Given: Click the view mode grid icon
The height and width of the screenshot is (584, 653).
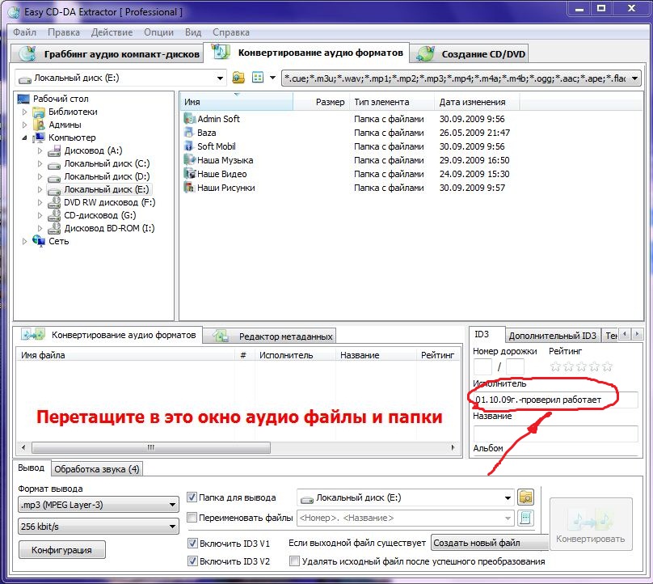Looking at the screenshot, I should tap(258, 78).
